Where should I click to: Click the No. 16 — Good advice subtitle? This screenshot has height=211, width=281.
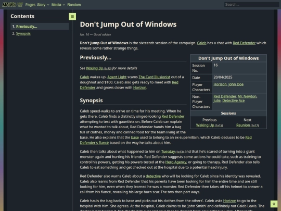click(95, 34)
